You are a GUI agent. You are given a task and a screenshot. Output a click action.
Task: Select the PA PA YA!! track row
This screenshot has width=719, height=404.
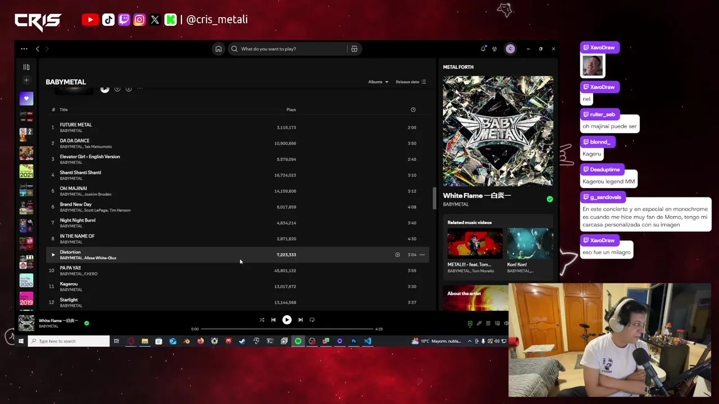click(x=237, y=270)
